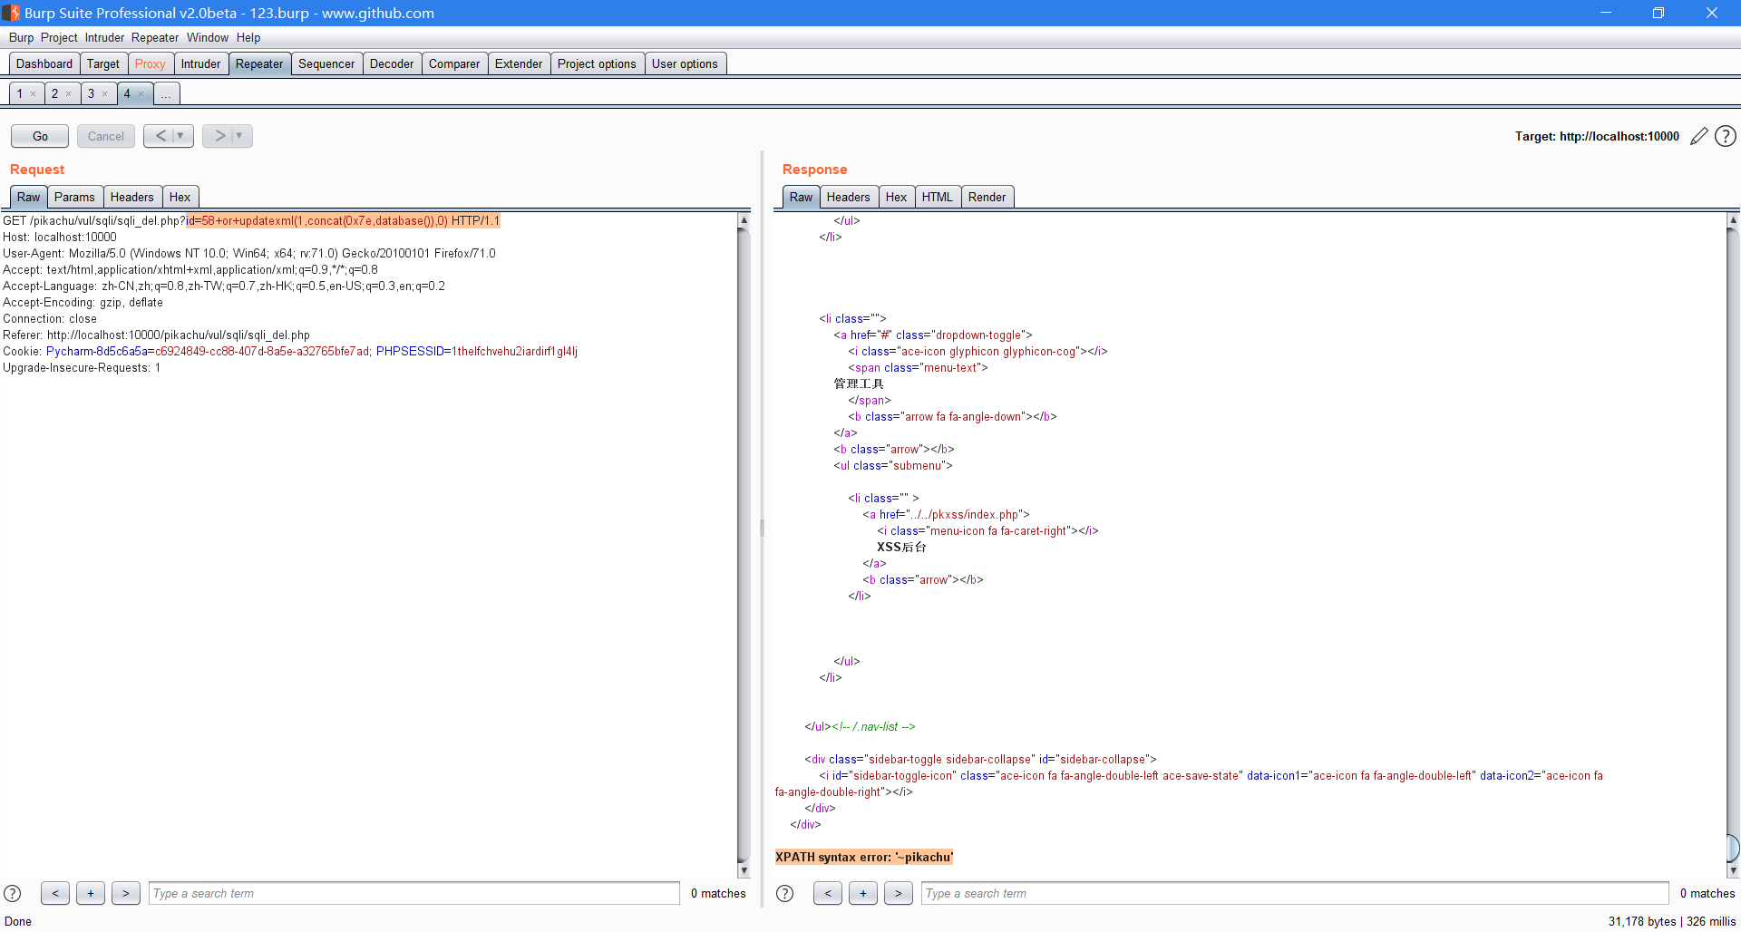The image size is (1741, 932).
Task: Close Repeater tab 4
Action: click(x=141, y=94)
